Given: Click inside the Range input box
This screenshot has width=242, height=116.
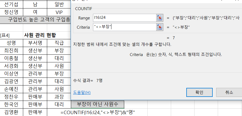Looking at the screenshot, I should [x=124, y=18].
